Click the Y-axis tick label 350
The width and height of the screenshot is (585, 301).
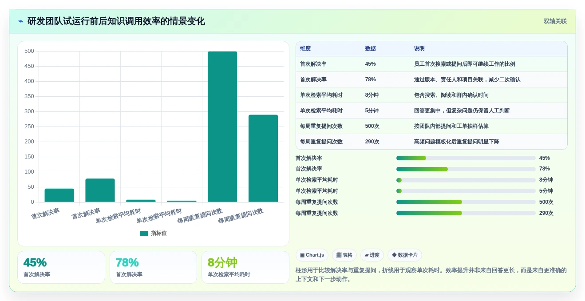pos(29,96)
